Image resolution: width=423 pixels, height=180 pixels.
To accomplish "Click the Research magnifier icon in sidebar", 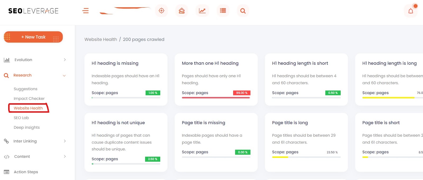I will click(x=6, y=76).
